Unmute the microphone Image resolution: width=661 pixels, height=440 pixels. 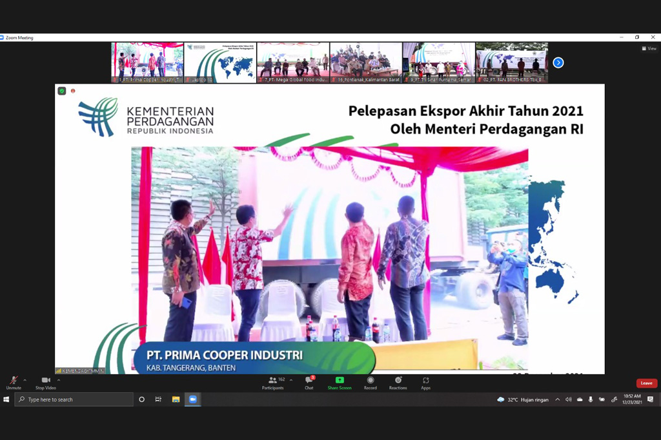tap(13, 381)
